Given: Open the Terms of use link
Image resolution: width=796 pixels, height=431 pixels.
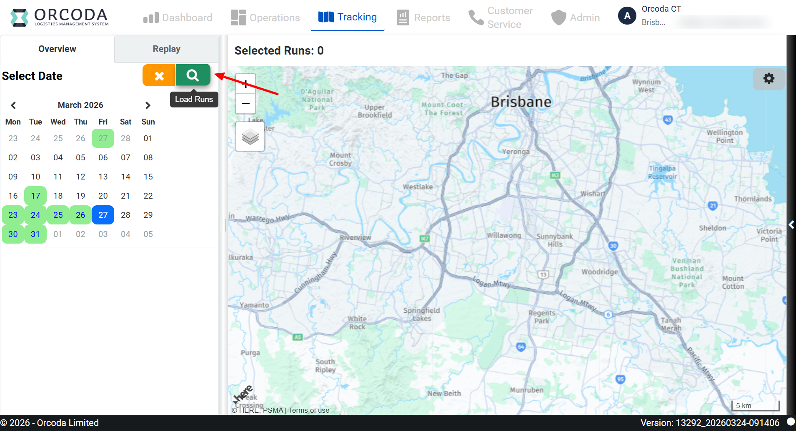Looking at the screenshot, I should (309, 410).
